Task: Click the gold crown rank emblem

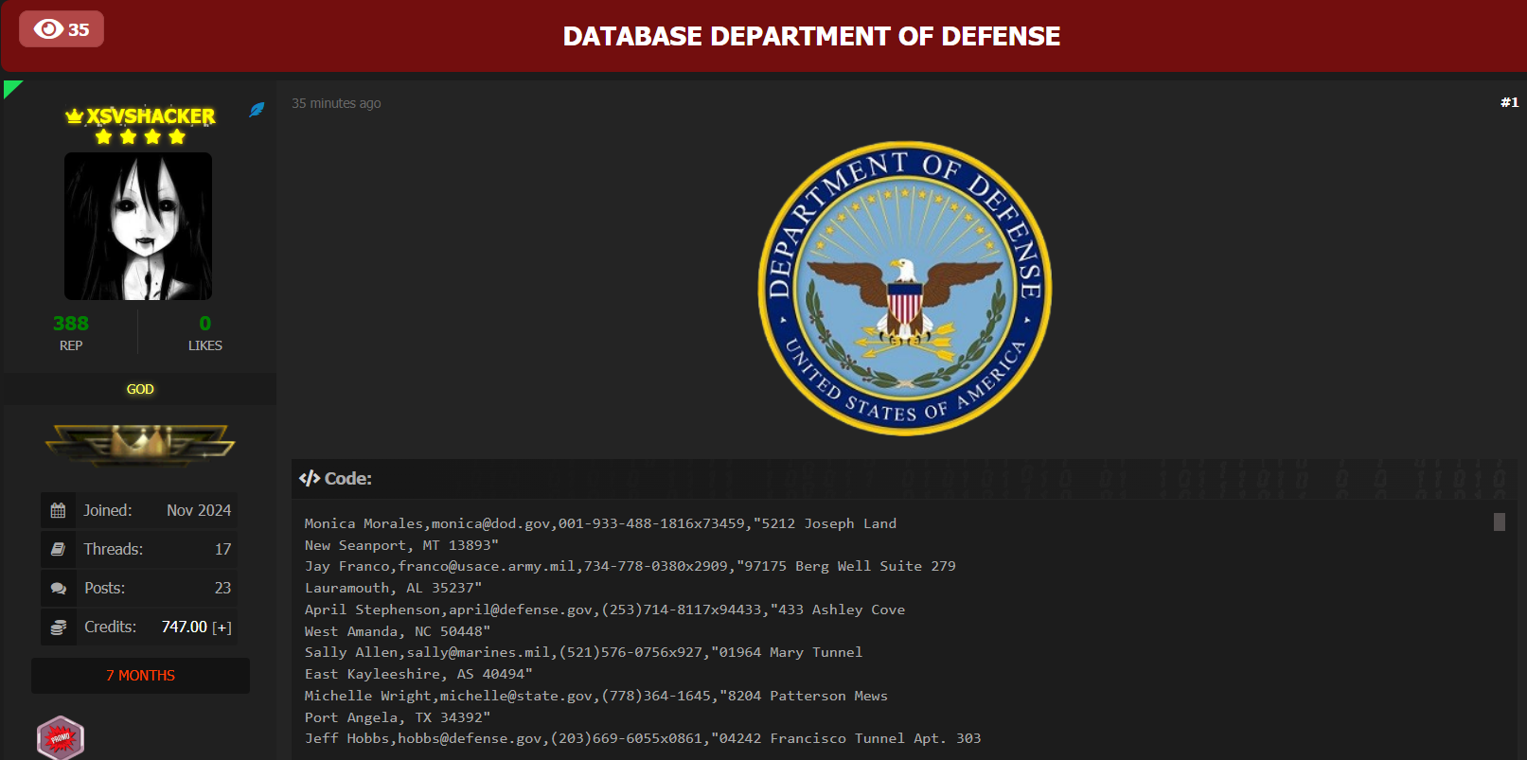Action: point(140,443)
